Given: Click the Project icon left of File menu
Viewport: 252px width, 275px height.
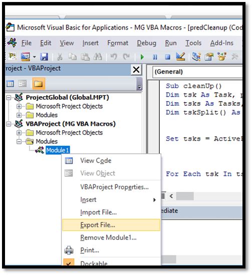Looking at the screenshot, I should (x=12, y=43).
